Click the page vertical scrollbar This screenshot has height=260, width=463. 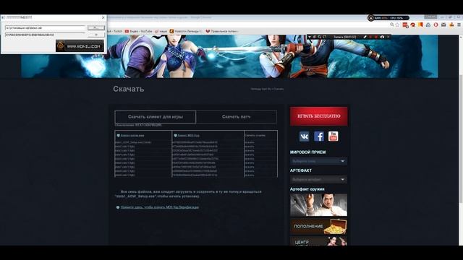(461, 140)
